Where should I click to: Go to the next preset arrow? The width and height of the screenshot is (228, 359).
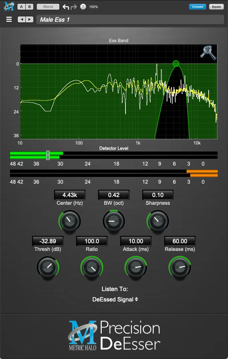30,19
